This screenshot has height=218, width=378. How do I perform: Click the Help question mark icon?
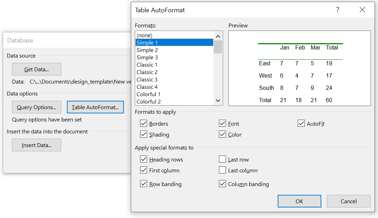click(x=338, y=10)
